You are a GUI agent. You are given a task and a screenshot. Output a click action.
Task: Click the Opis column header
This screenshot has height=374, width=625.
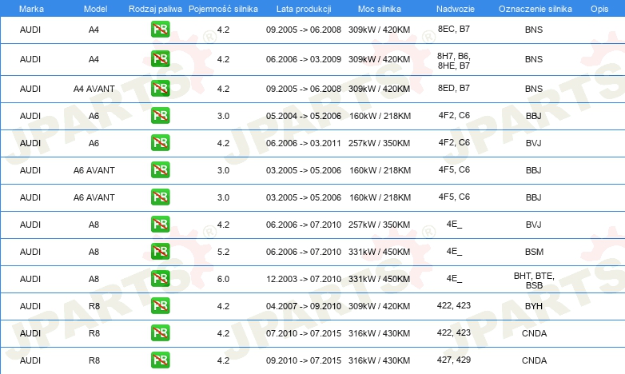(x=599, y=9)
